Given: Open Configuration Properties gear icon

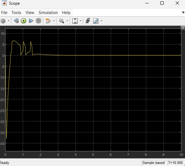Looking at the screenshot, I should pyautogui.click(x=3, y=21).
